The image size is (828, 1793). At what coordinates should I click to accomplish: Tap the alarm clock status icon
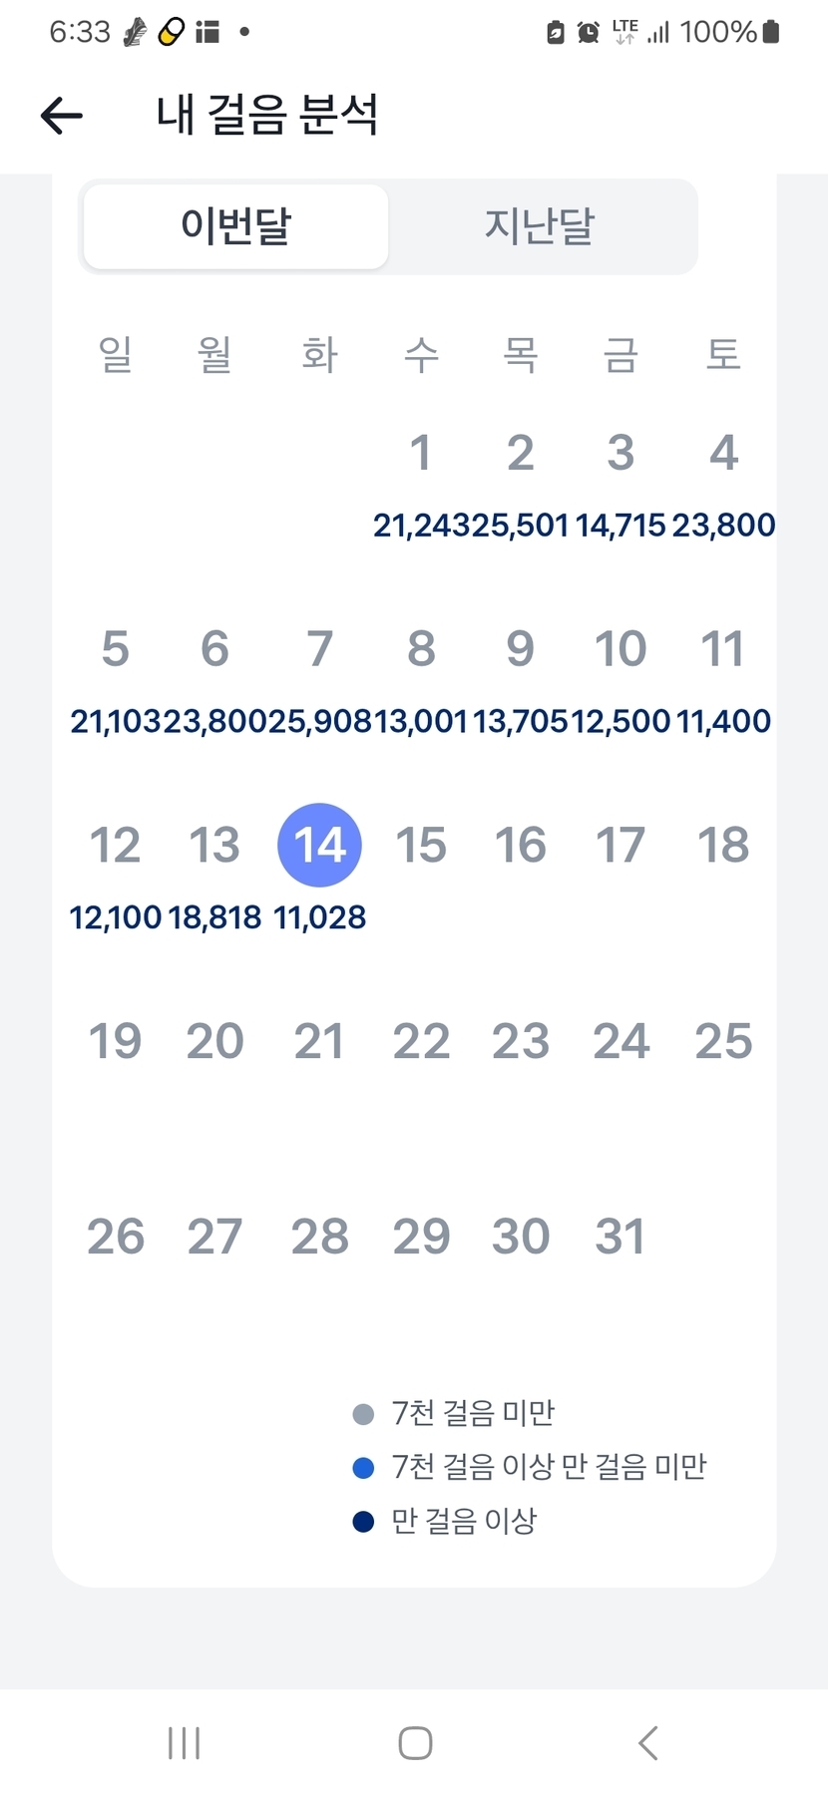coord(589,33)
